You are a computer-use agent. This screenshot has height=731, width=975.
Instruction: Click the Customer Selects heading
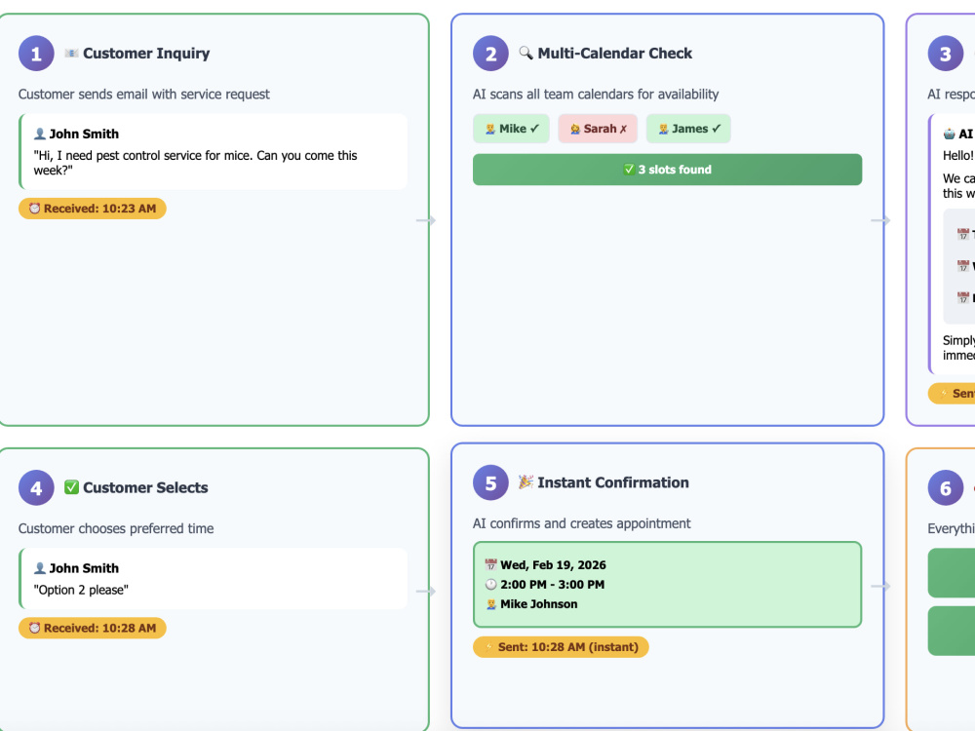(x=145, y=488)
